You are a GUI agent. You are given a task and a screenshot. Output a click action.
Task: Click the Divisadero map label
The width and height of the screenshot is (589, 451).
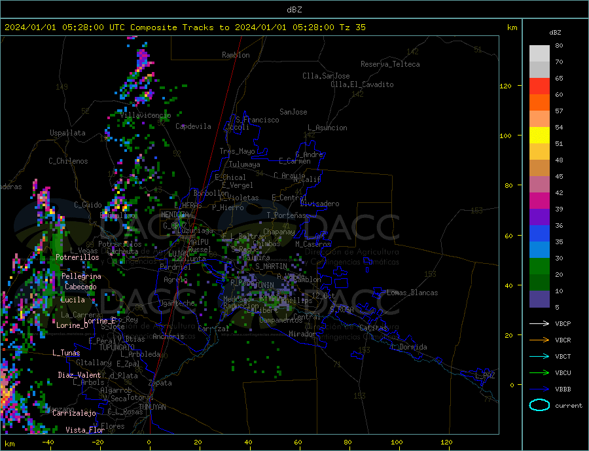click(319, 204)
